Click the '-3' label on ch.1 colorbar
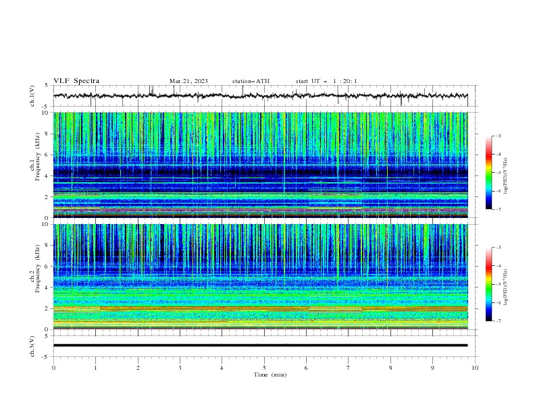This screenshot has height=413, width=535. (498, 136)
